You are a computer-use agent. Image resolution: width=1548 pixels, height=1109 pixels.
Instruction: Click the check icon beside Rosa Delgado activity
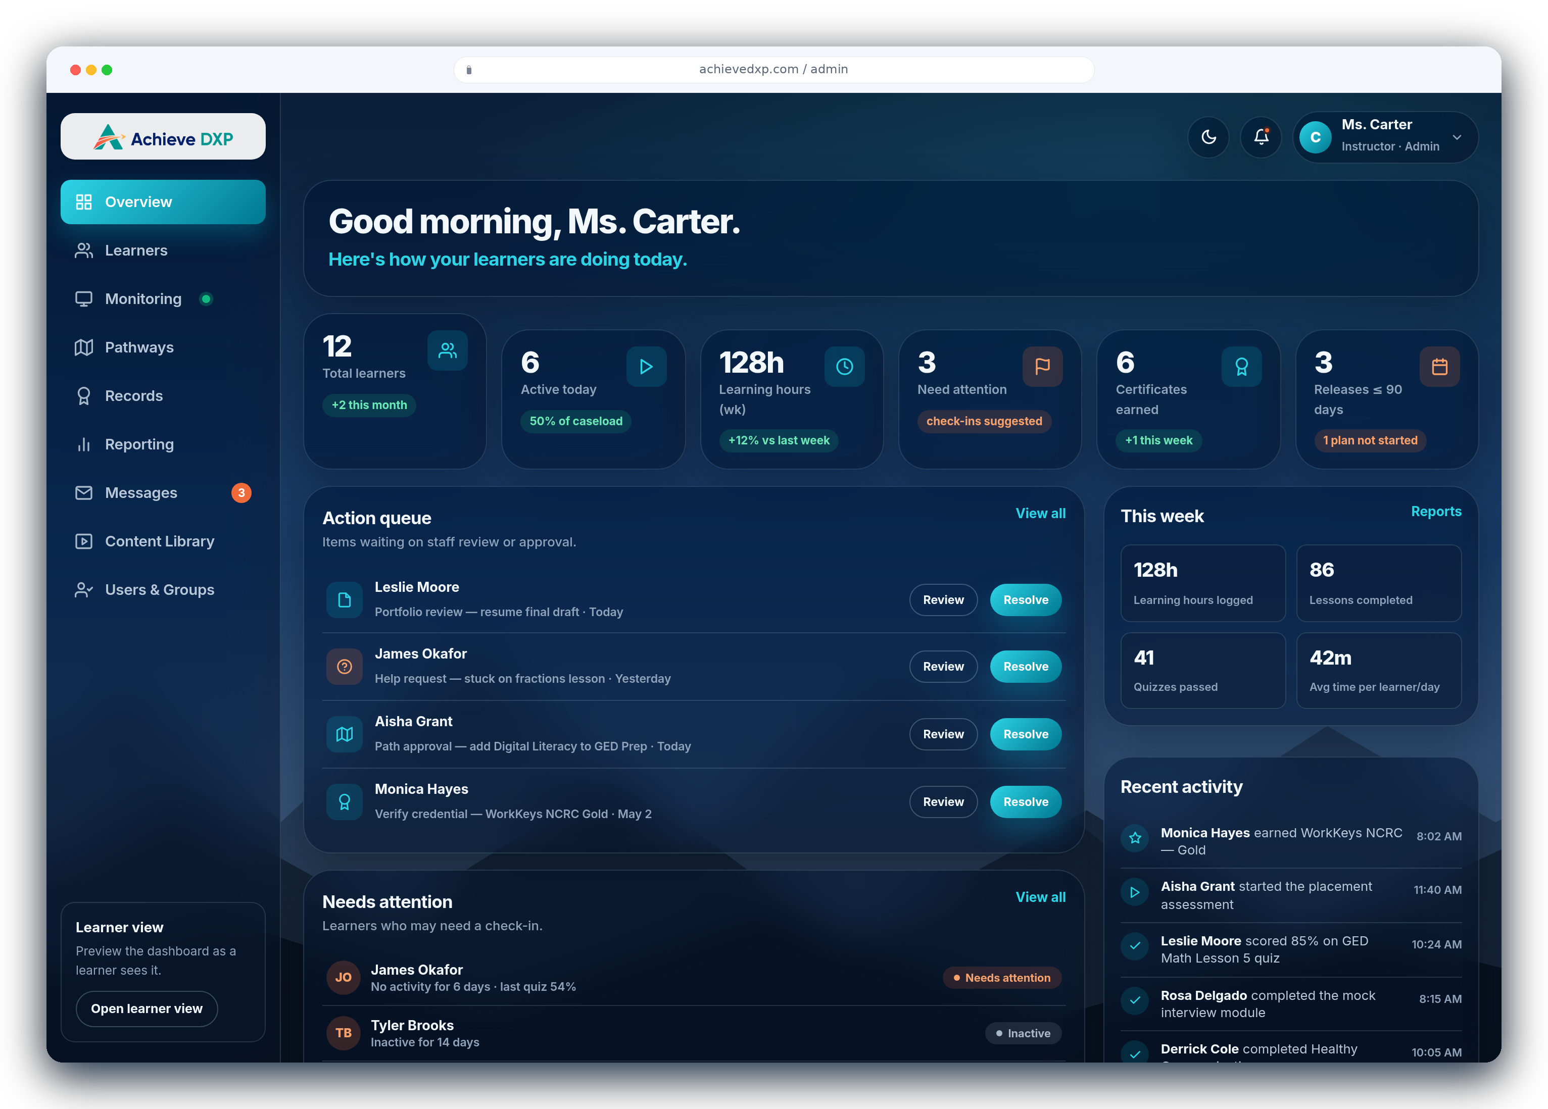tap(1135, 1000)
